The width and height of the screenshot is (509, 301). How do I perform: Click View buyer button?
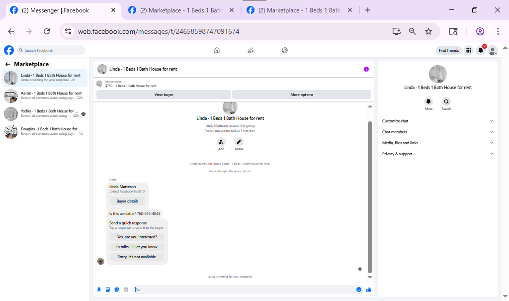pos(164,95)
